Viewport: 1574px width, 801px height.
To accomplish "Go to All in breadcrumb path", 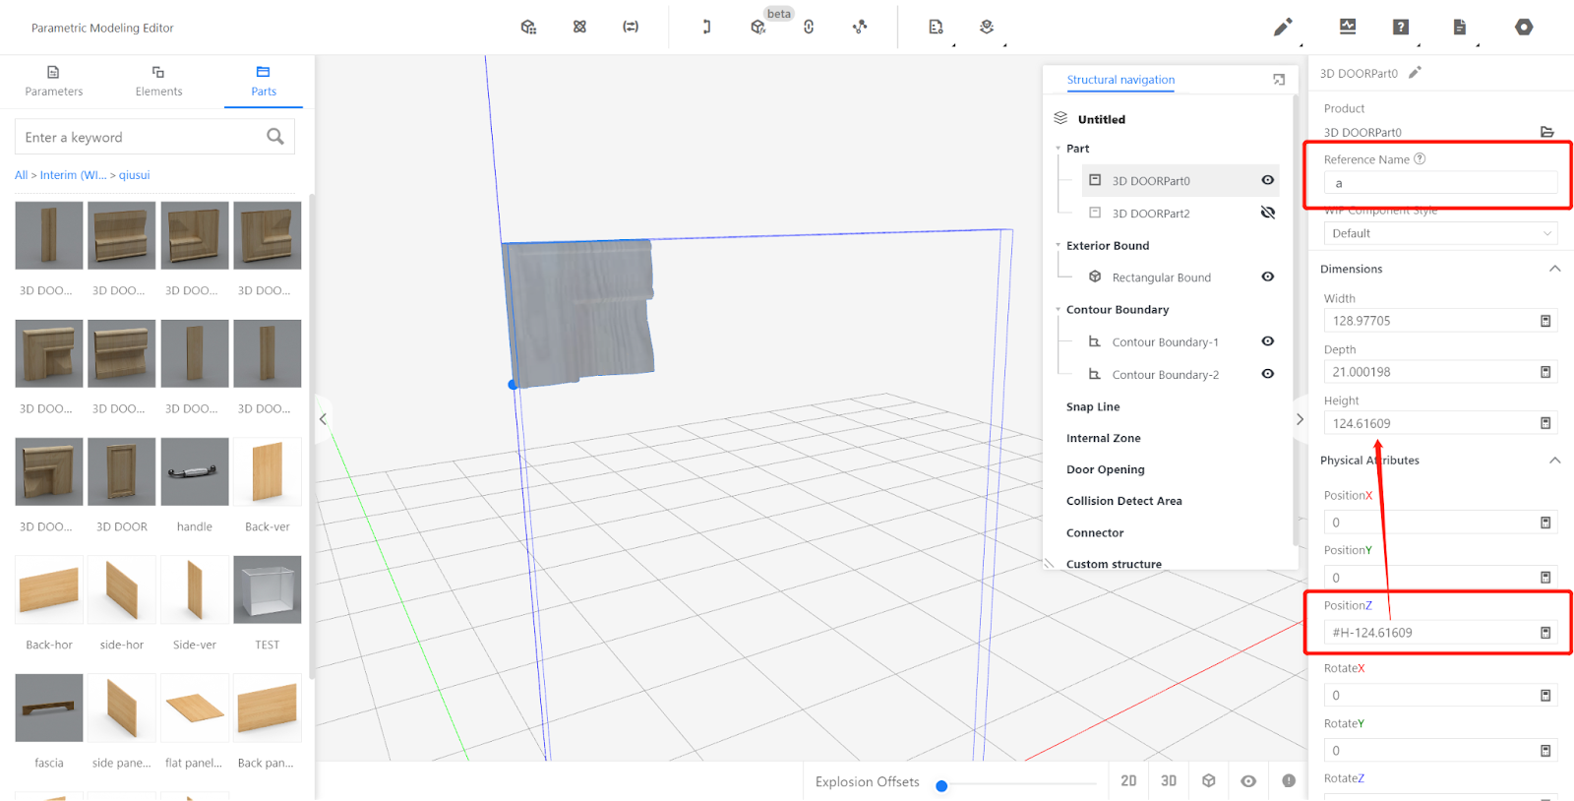I will click(21, 175).
